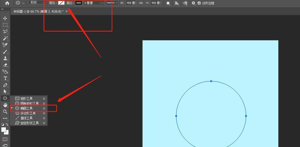
Task: Select the Eraser tool
Action: pos(5,65)
